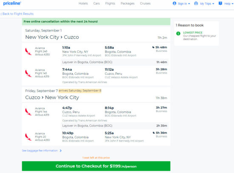Expand the Sign In dropdown arrow
234x173 pixels.
189,4
